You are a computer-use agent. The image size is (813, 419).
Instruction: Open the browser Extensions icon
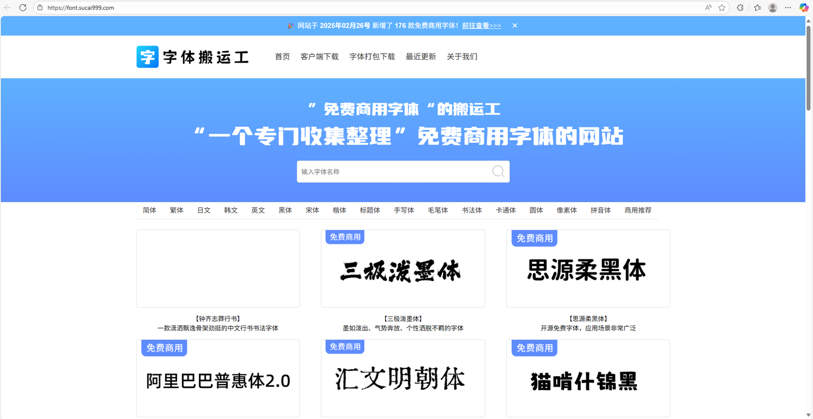(x=740, y=8)
